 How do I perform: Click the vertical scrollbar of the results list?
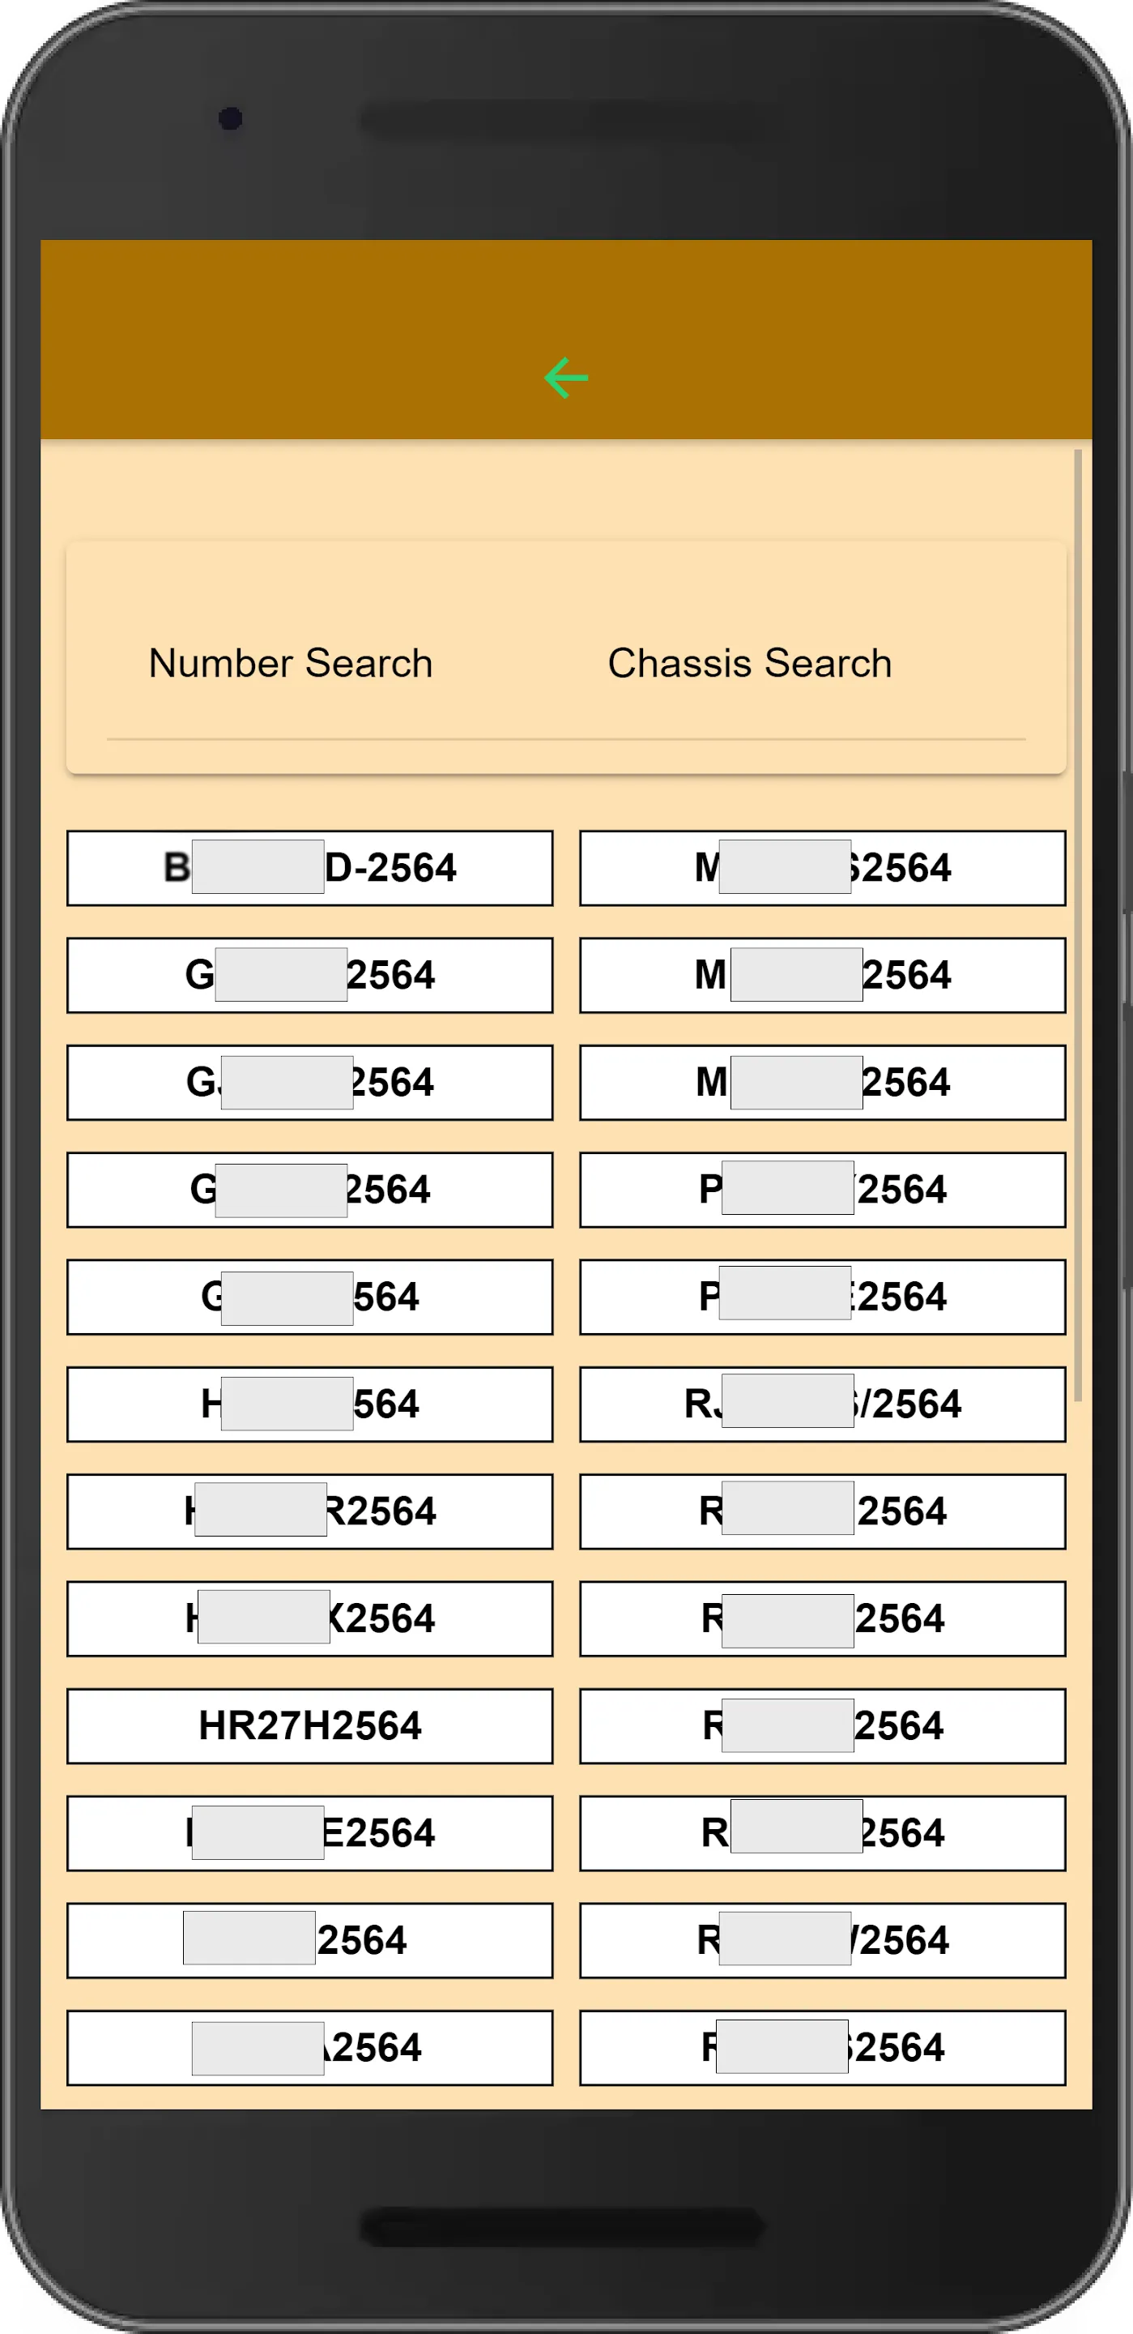tap(1078, 925)
